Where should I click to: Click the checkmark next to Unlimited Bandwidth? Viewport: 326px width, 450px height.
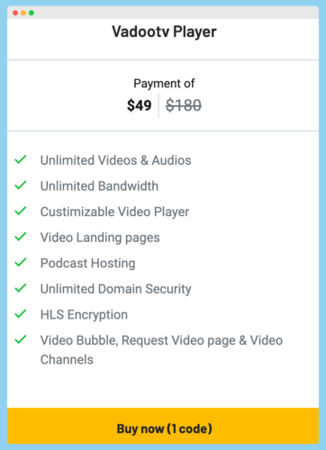pos(21,185)
